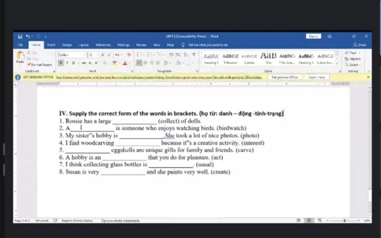Activate the Format Painter tool

[x=39, y=65]
